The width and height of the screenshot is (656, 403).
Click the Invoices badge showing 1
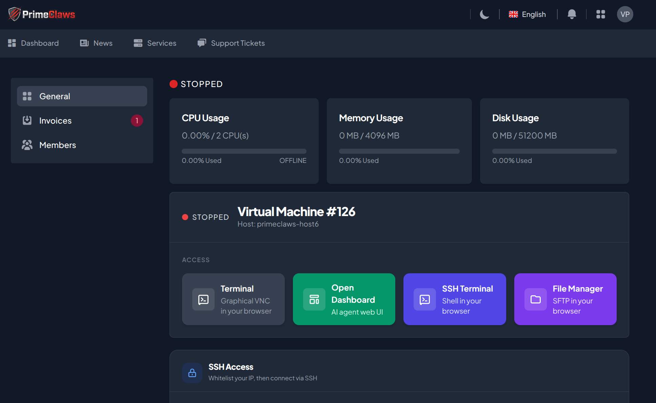[x=137, y=121]
